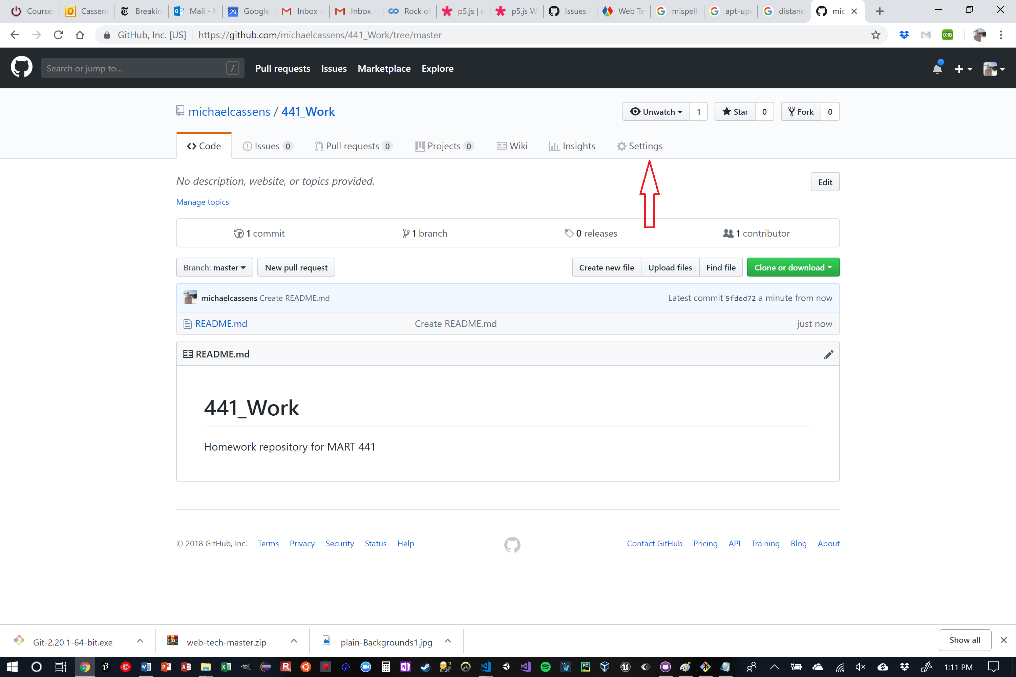Reload the page using refresh icon
Screen dimensions: 1016x677
point(58,35)
